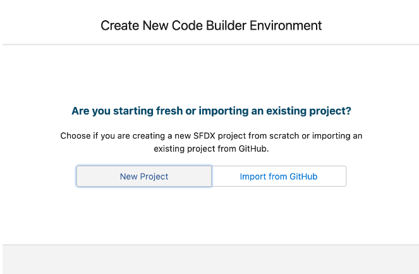This screenshot has height=274, width=419.
Task: Click the word Code in the dialog title
Action: pyautogui.click(x=187, y=26)
